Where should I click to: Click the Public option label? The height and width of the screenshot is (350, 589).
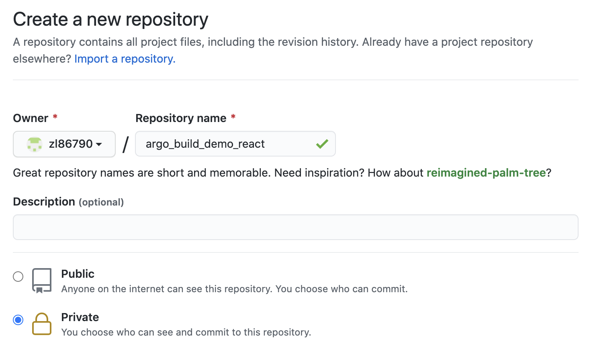point(78,274)
